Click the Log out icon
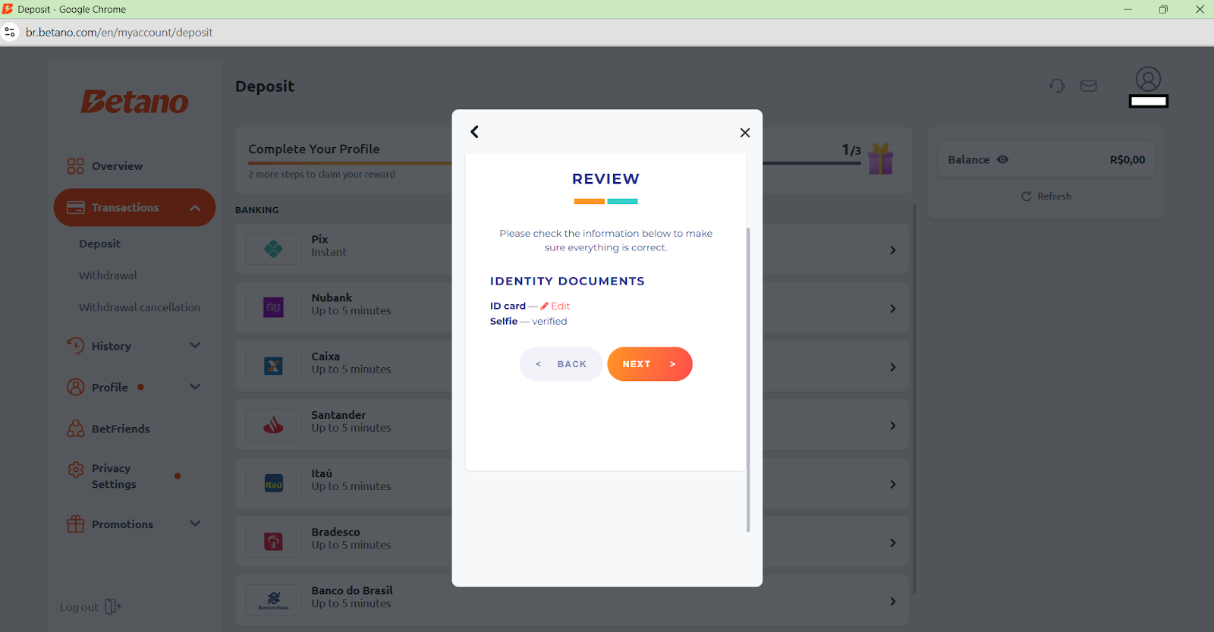Image resolution: width=1214 pixels, height=632 pixels. (112, 607)
